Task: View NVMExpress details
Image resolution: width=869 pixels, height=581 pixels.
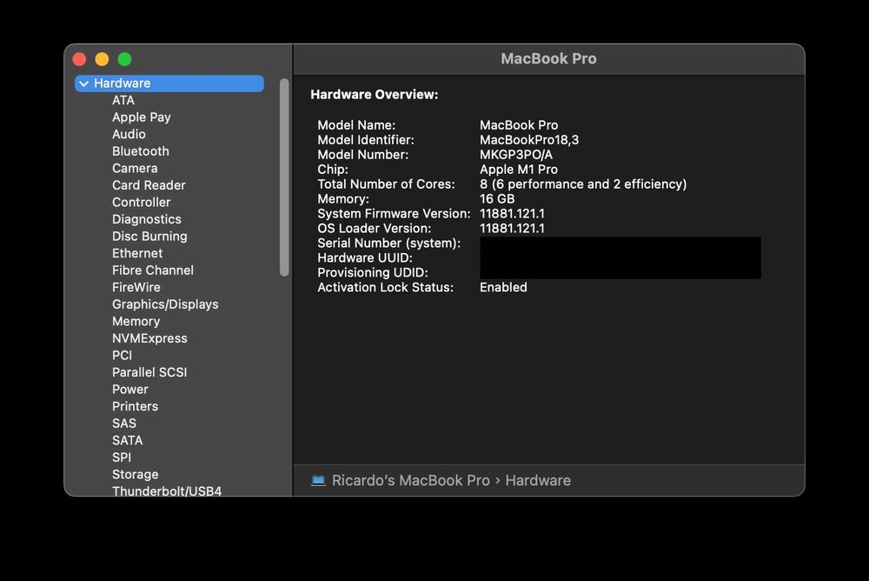Action: [149, 338]
